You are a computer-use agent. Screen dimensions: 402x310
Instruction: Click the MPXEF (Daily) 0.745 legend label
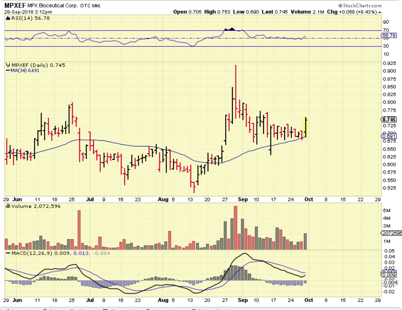[x=38, y=65]
